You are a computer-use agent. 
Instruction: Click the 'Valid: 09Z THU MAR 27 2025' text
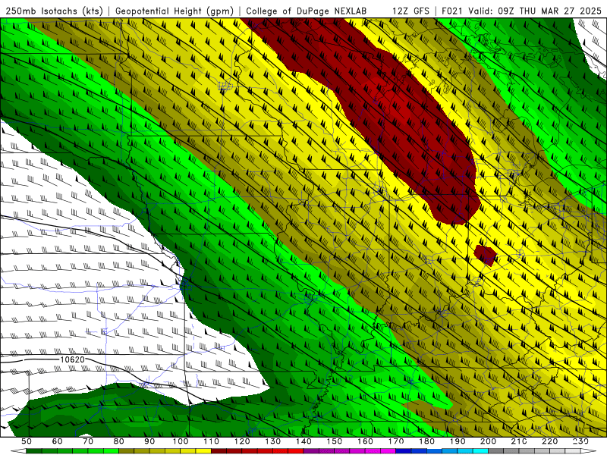(535, 11)
